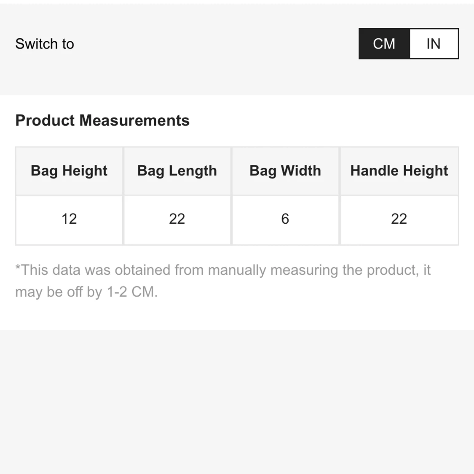
Task: Click "may be off" in the disclaimer
Action: (49, 292)
